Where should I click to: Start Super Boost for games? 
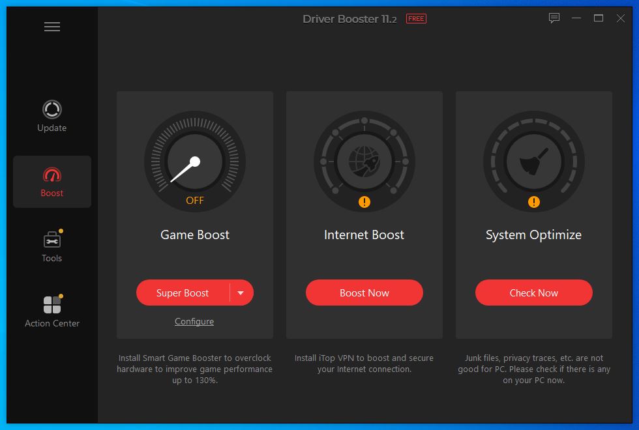pyautogui.click(x=183, y=293)
